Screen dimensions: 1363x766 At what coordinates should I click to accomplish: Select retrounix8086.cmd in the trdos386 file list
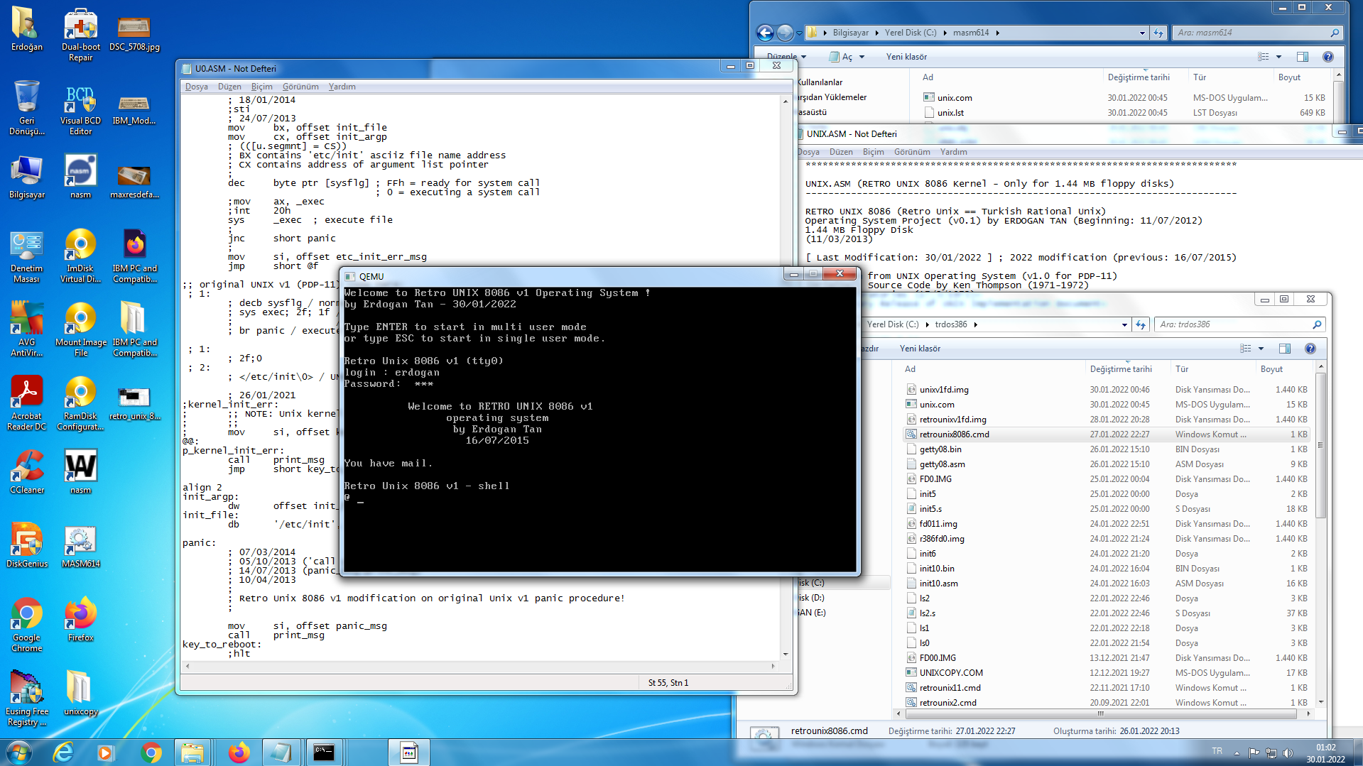[x=954, y=434]
